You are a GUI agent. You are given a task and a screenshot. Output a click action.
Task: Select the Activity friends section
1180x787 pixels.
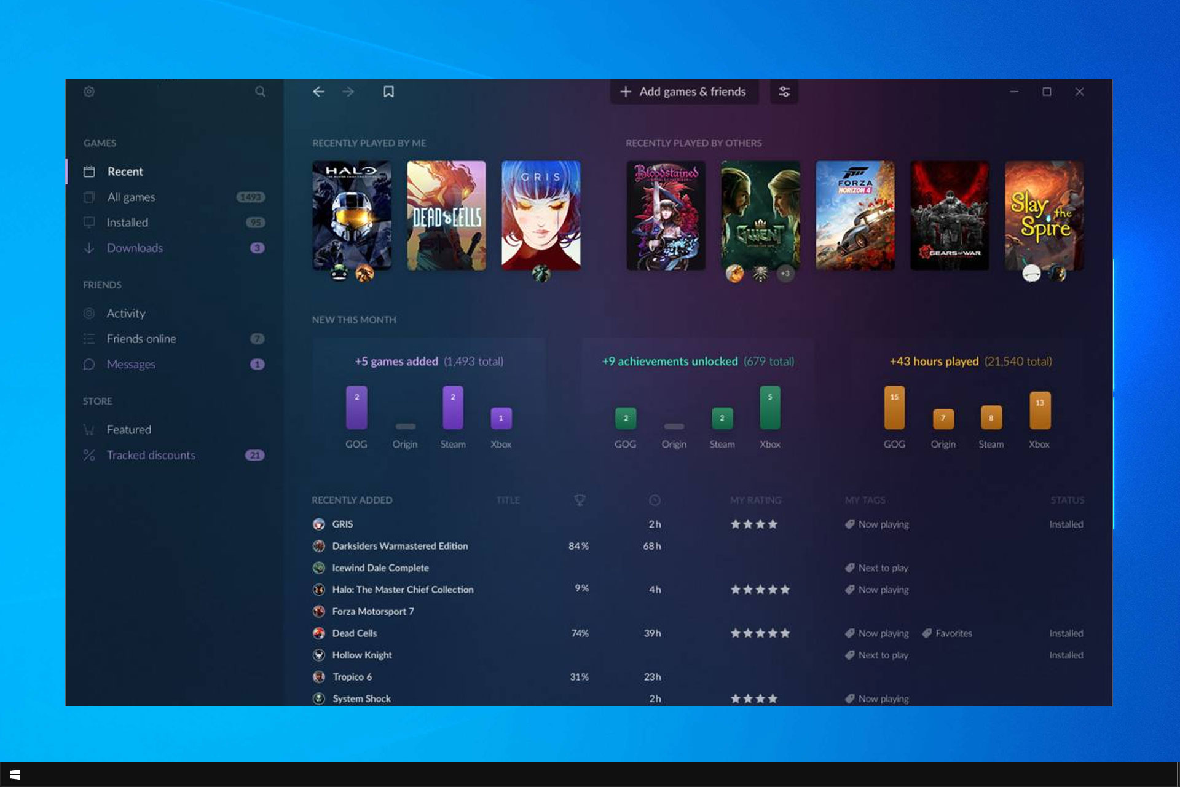pos(125,313)
